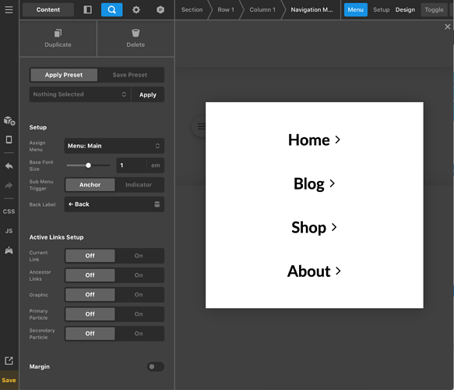
Task: Click the Base Font Size slider handle
Action: (x=88, y=165)
